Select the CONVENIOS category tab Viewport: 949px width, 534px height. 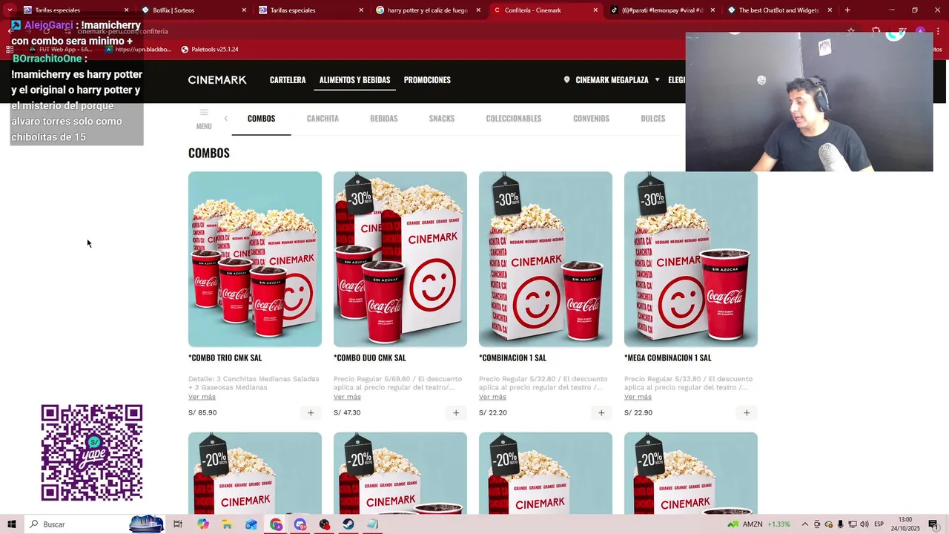pos(591,119)
